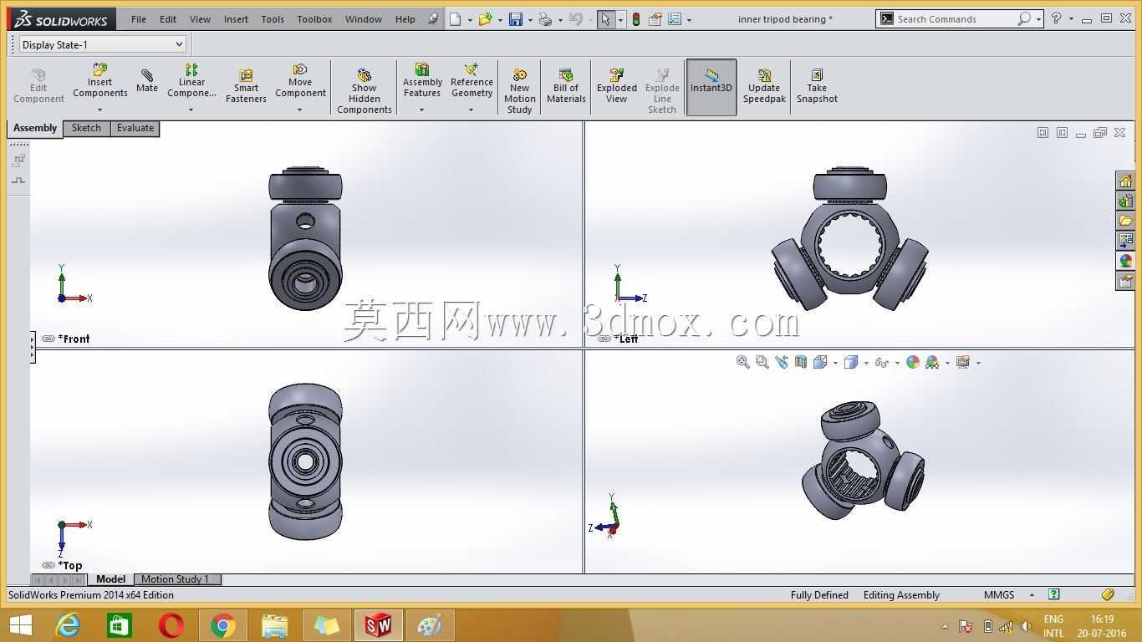Toggle Section View icon
The image size is (1142, 642).
(x=800, y=362)
